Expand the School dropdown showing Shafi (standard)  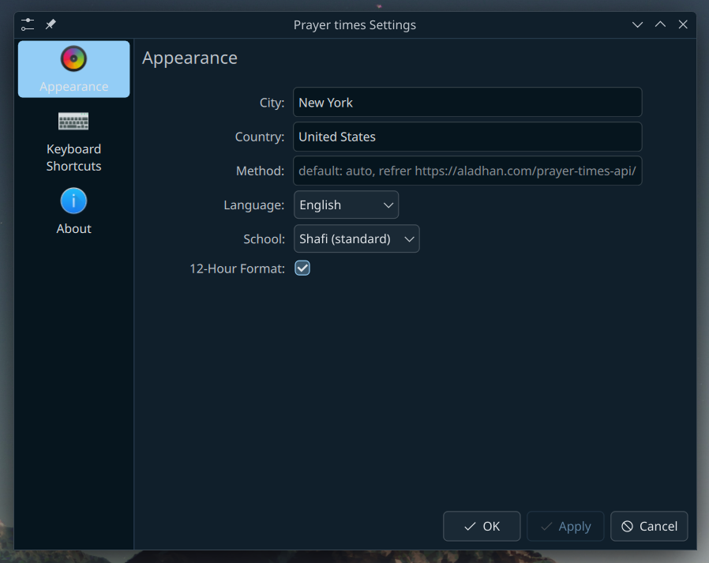point(356,238)
